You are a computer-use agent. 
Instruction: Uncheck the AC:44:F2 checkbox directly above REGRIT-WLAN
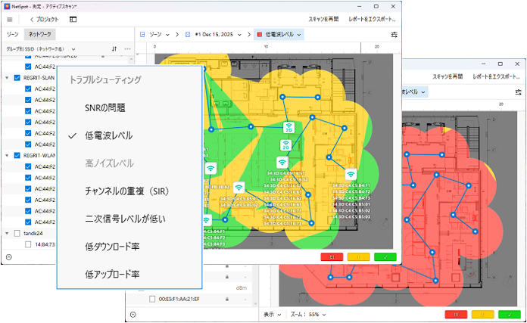coord(28,144)
